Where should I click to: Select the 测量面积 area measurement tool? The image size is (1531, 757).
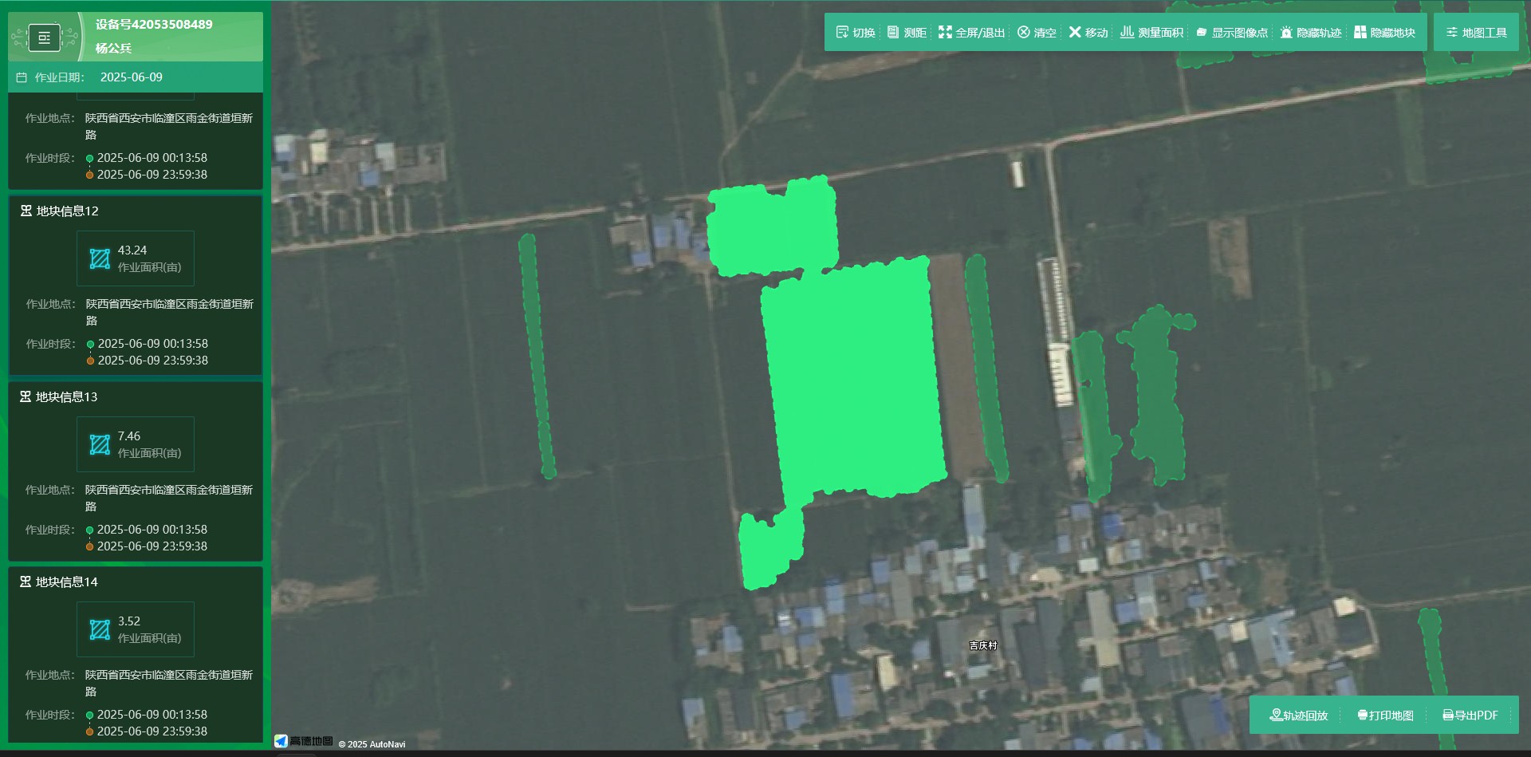tap(1151, 33)
